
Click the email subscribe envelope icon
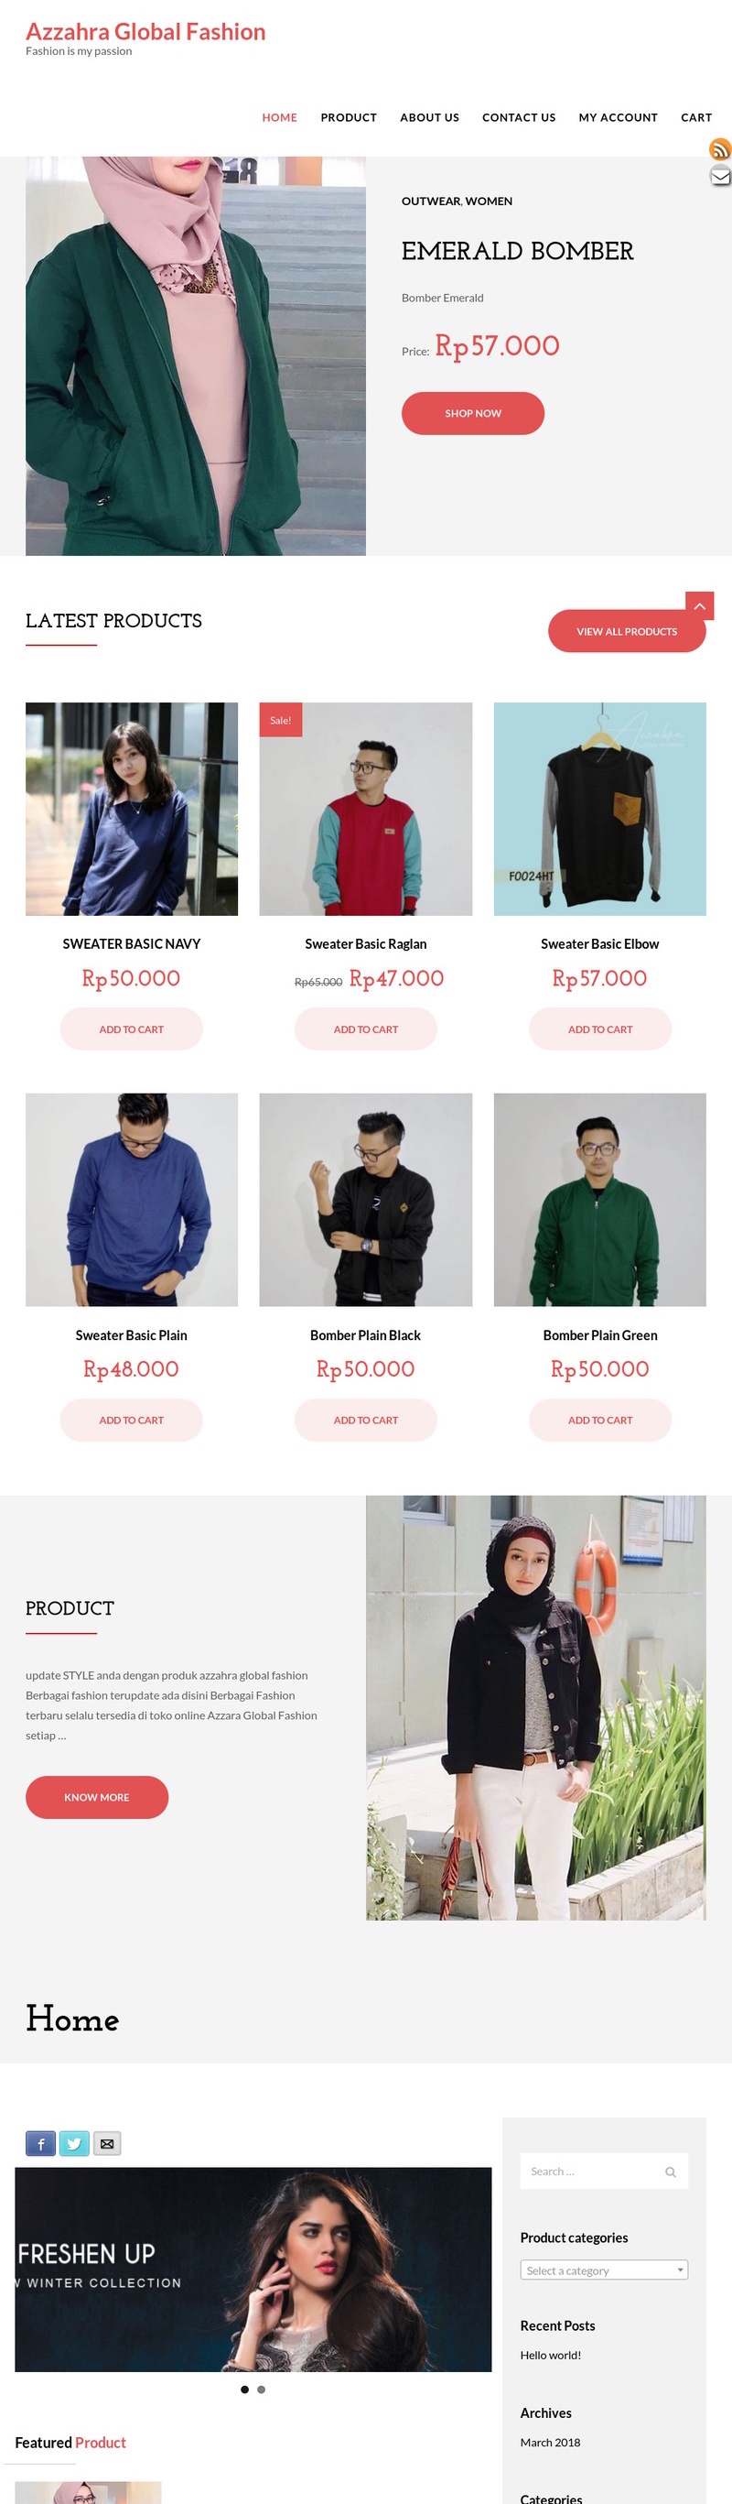(x=719, y=176)
